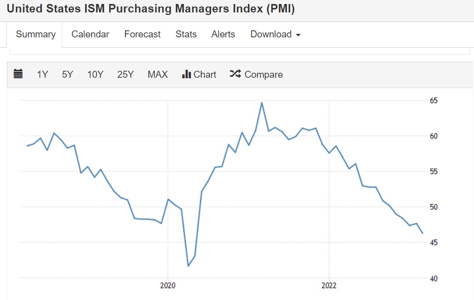The image size is (474, 300).
Task: Go to the Forecast tab
Action: [x=142, y=34]
